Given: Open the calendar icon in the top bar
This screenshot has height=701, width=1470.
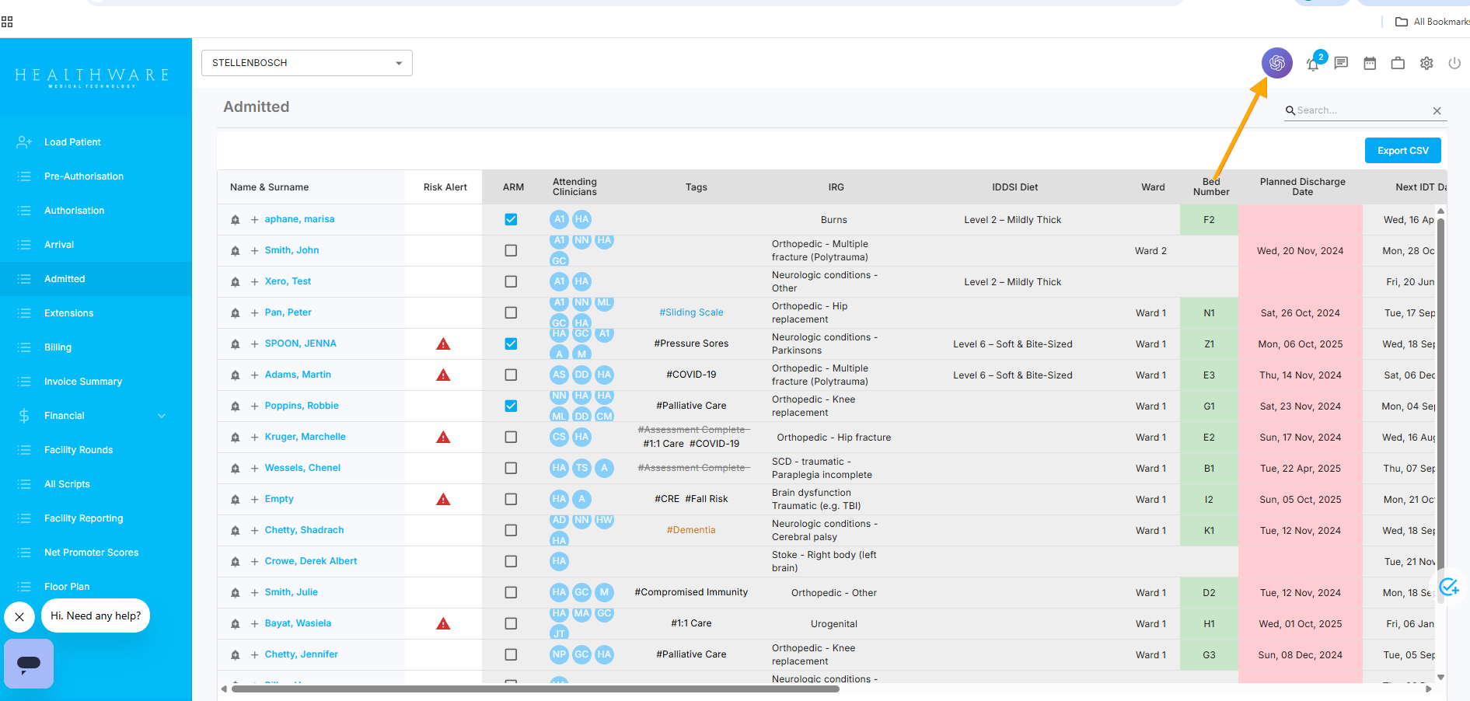Looking at the screenshot, I should coord(1369,63).
